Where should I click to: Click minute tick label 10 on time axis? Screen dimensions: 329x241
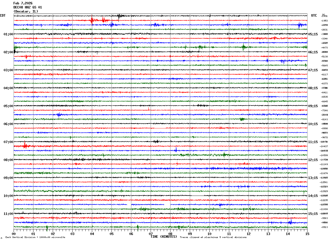[x=209, y=234]
